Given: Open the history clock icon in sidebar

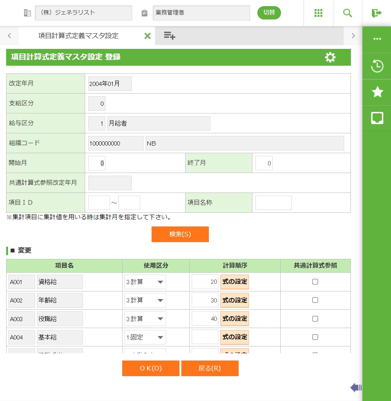Looking at the screenshot, I should (x=377, y=66).
